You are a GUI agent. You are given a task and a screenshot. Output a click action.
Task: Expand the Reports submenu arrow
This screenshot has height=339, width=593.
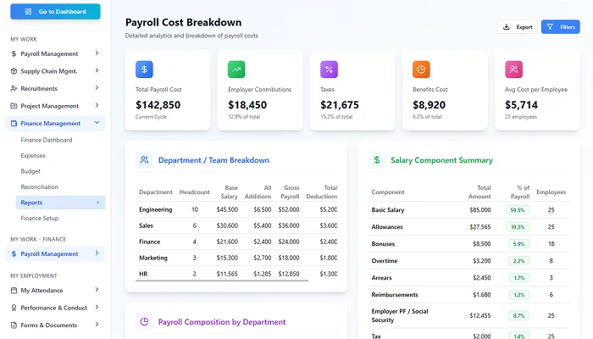(97, 203)
